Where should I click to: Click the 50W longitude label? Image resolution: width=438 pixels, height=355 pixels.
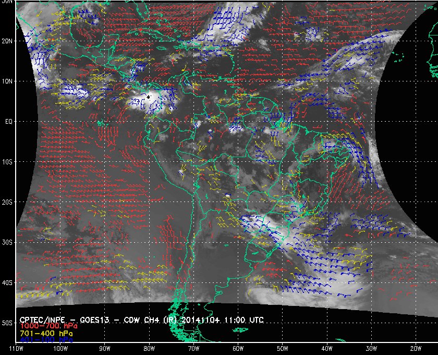pos(283,349)
